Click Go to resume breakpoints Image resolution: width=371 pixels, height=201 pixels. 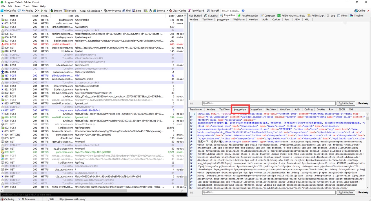(44, 11)
